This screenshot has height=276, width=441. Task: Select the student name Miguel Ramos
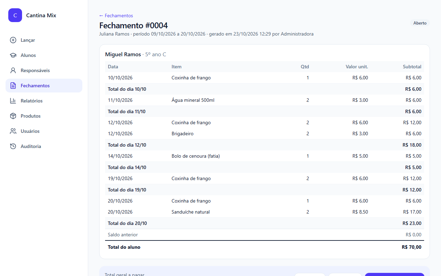coord(123,55)
